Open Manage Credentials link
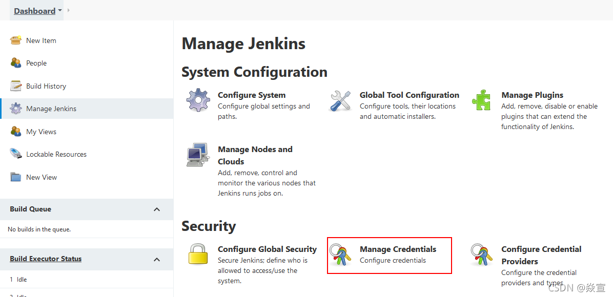The width and height of the screenshot is (613, 297). click(398, 249)
